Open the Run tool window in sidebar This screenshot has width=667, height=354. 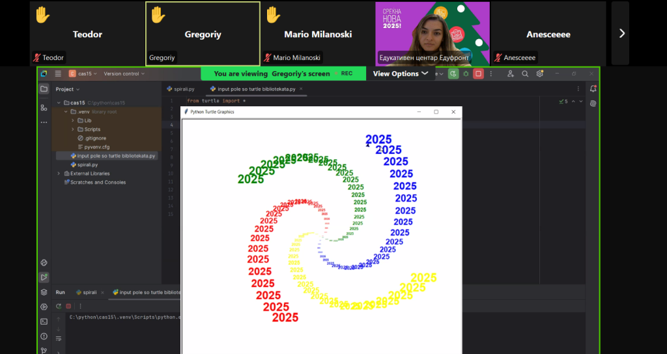point(44,277)
